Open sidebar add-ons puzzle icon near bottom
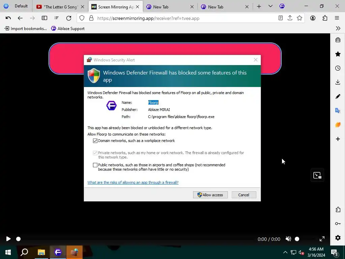Viewport: 345px width, 259px height. [338, 209]
